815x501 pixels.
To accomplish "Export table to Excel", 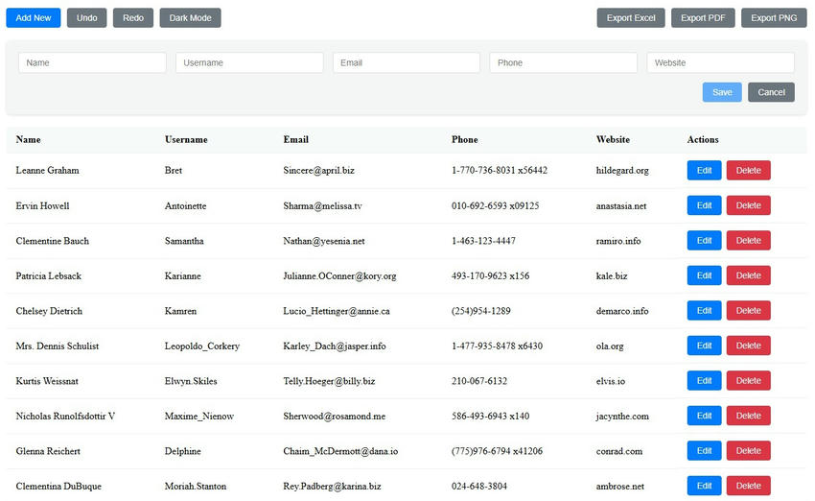I will coord(630,17).
